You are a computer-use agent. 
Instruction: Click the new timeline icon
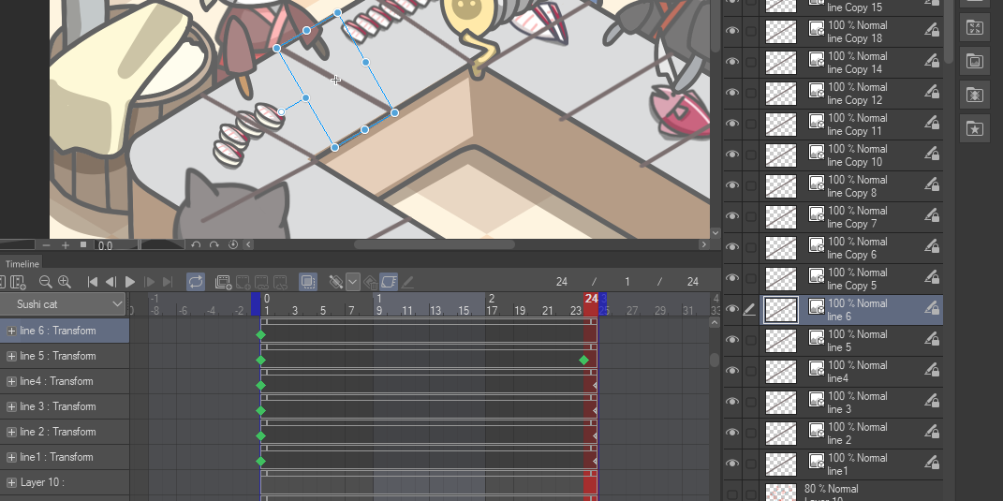18,282
